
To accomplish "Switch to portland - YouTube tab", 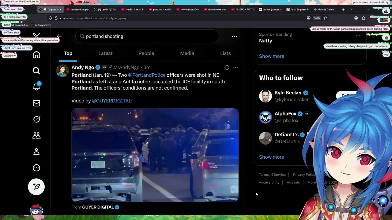I will 160,9.
